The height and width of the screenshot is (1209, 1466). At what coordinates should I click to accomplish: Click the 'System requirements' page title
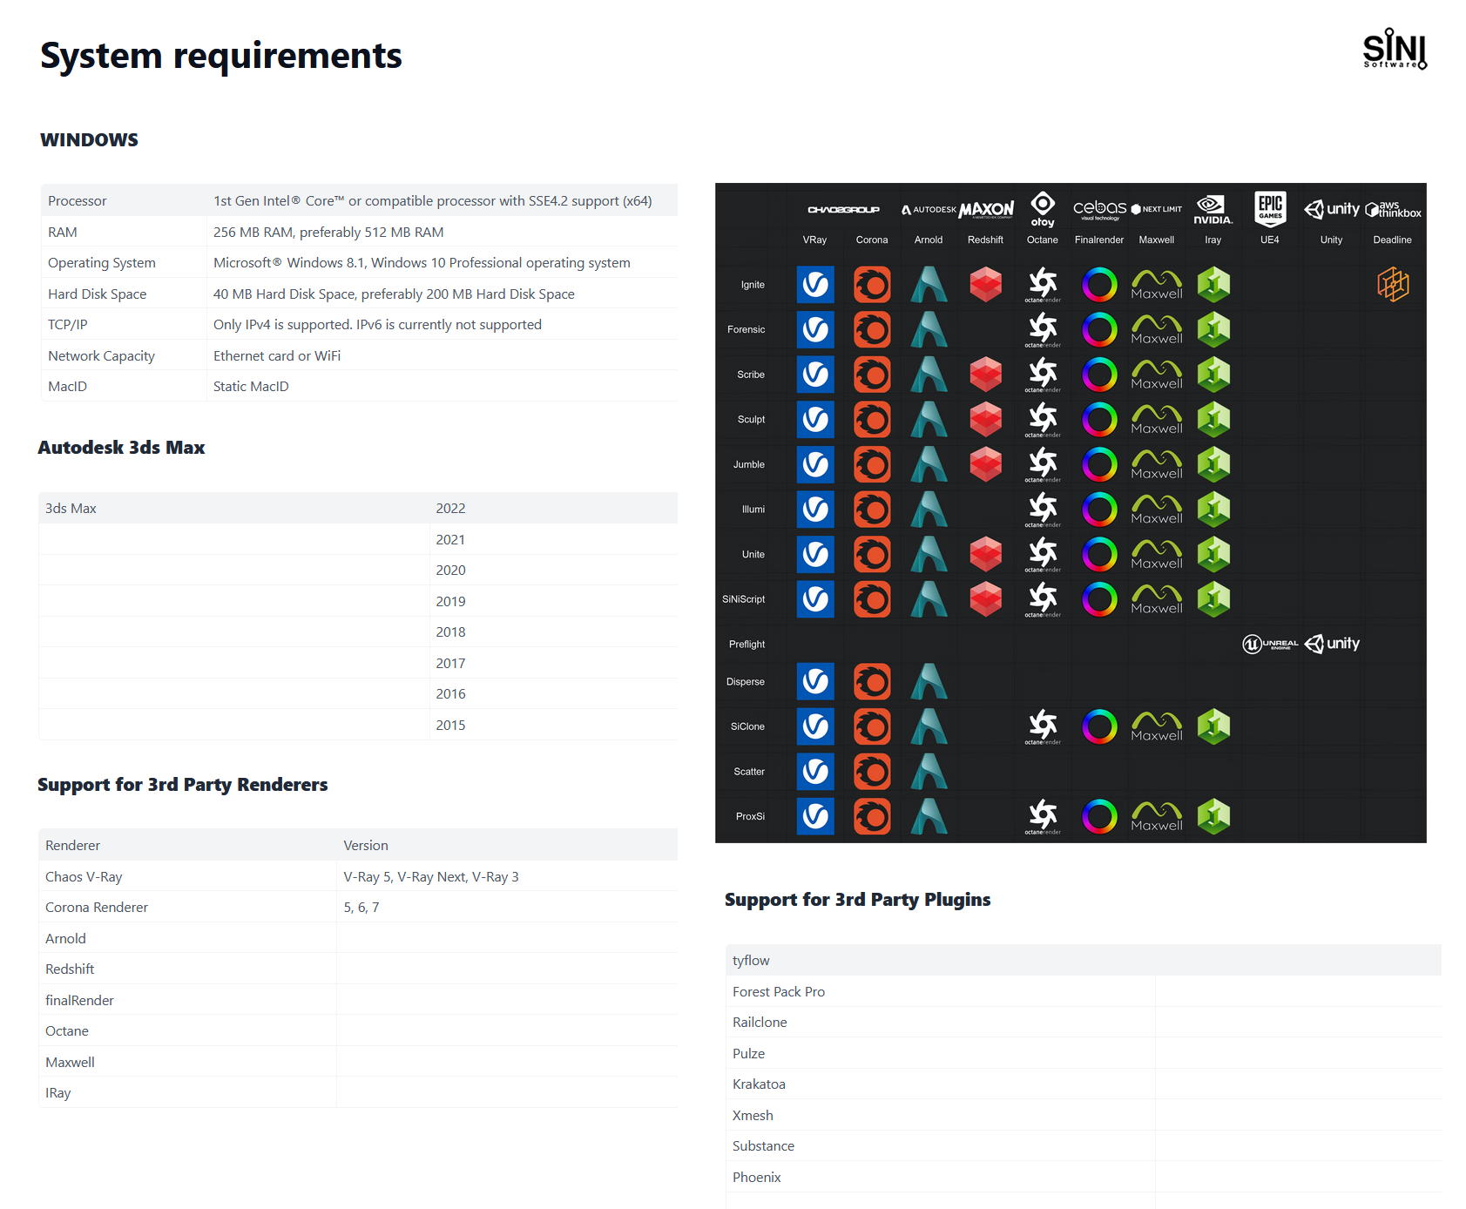[221, 56]
